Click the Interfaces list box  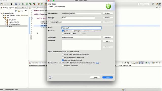82,45
